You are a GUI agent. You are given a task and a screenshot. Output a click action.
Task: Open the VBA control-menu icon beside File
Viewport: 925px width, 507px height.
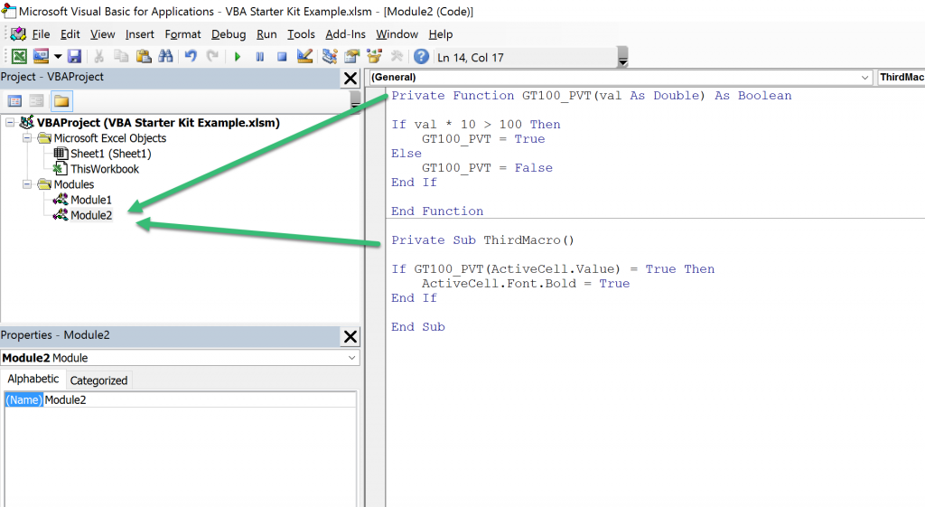coord(18,33)
